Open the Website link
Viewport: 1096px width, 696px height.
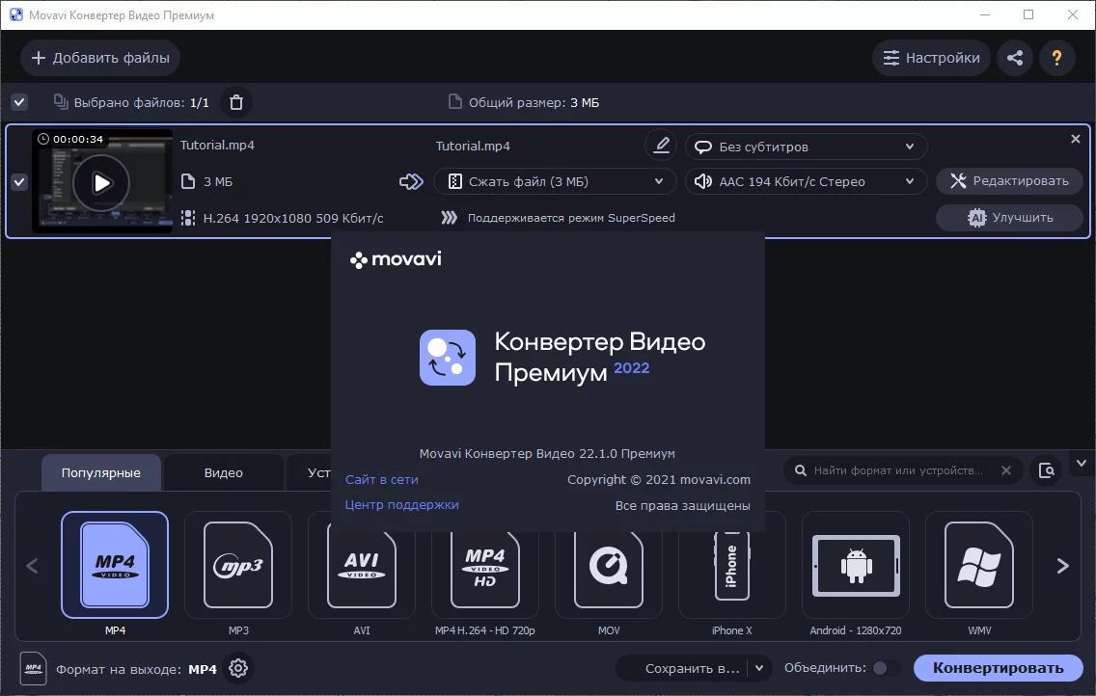(x=382, y=480)
